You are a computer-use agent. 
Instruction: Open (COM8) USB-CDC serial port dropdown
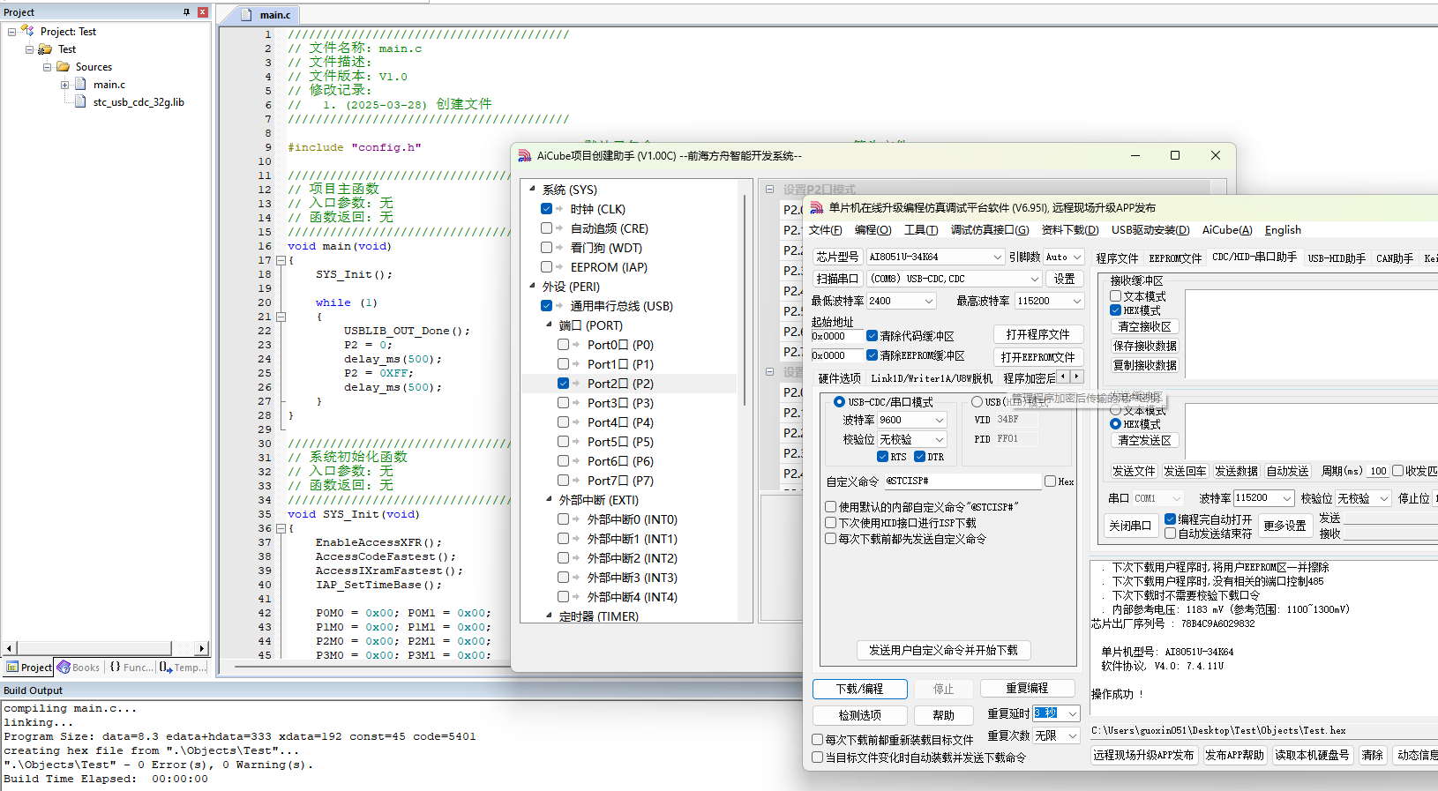[1036, 279]
